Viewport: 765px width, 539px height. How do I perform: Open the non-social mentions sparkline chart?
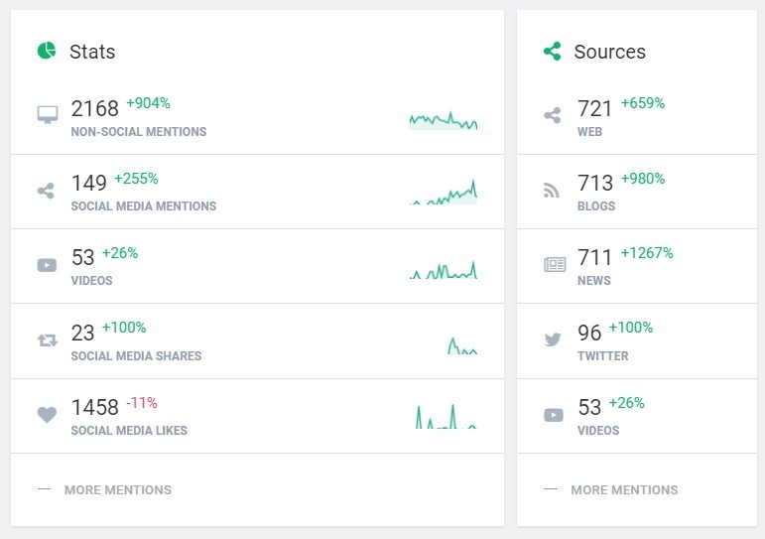pos(444,119)
